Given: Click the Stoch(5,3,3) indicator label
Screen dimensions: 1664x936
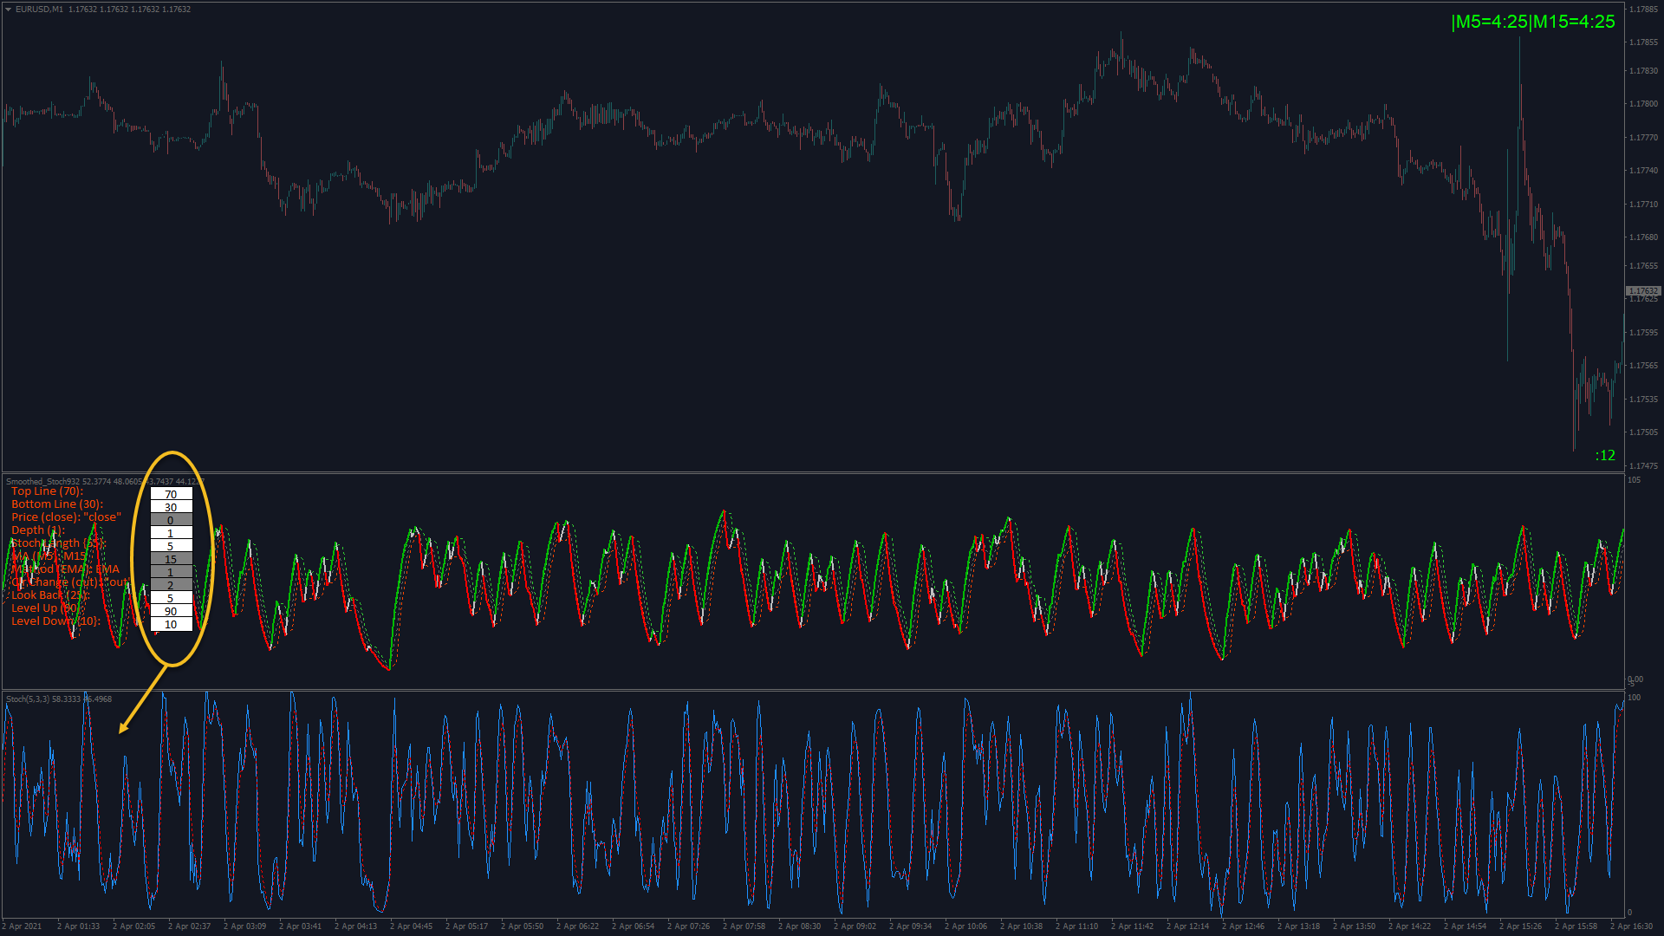Looking at the screenshot, I should tap(29, 699).
